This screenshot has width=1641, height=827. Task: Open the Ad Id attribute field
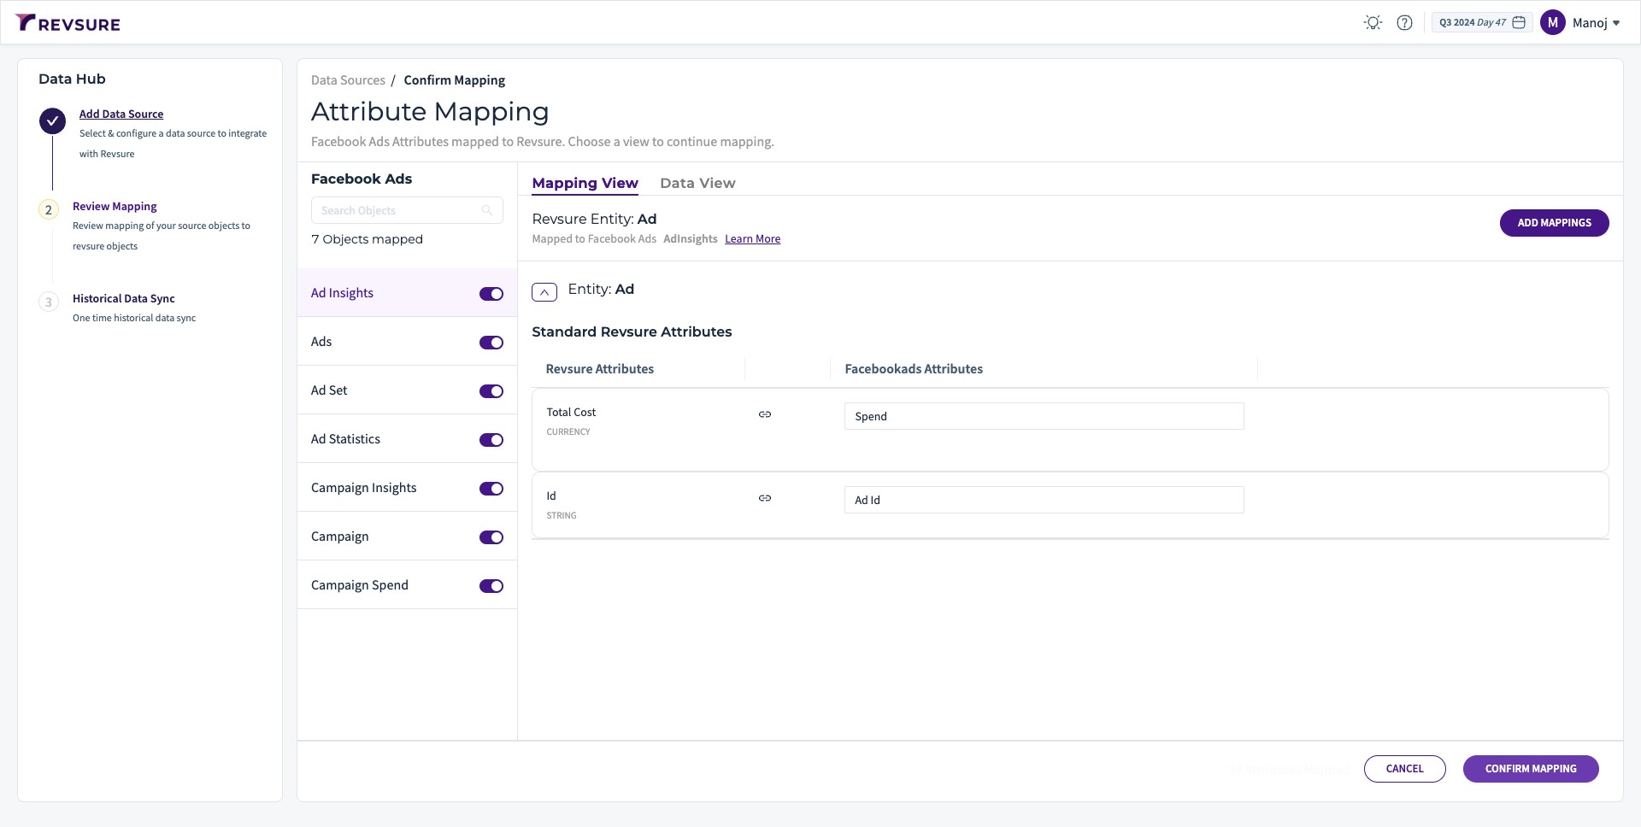click(1044, 500)
